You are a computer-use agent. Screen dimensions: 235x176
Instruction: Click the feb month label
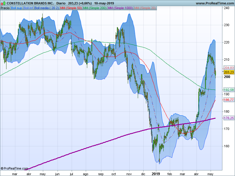coord(169,174)
